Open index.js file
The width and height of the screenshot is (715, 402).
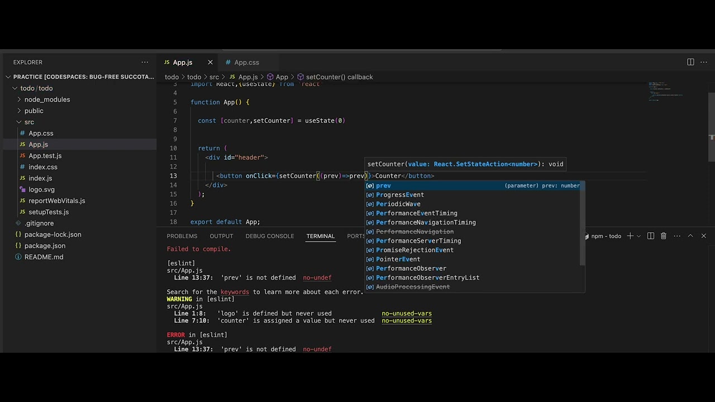pos(40,178)
